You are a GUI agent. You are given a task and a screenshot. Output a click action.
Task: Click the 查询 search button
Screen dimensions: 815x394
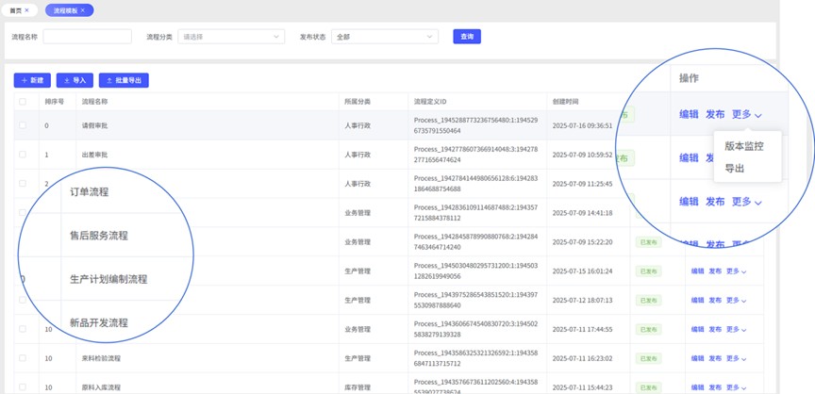[467, 37]
